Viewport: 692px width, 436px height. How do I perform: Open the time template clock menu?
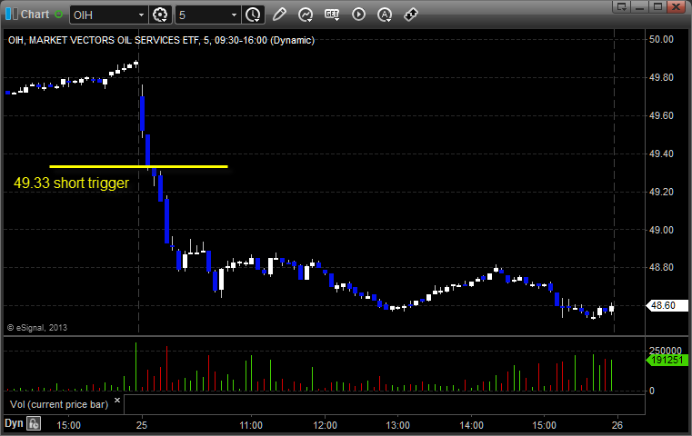[x=254, y=15]
